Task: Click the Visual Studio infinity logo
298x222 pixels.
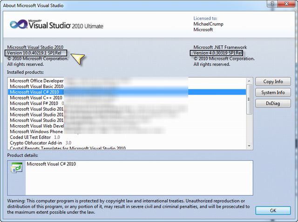Action: click(x=19, y=24)
